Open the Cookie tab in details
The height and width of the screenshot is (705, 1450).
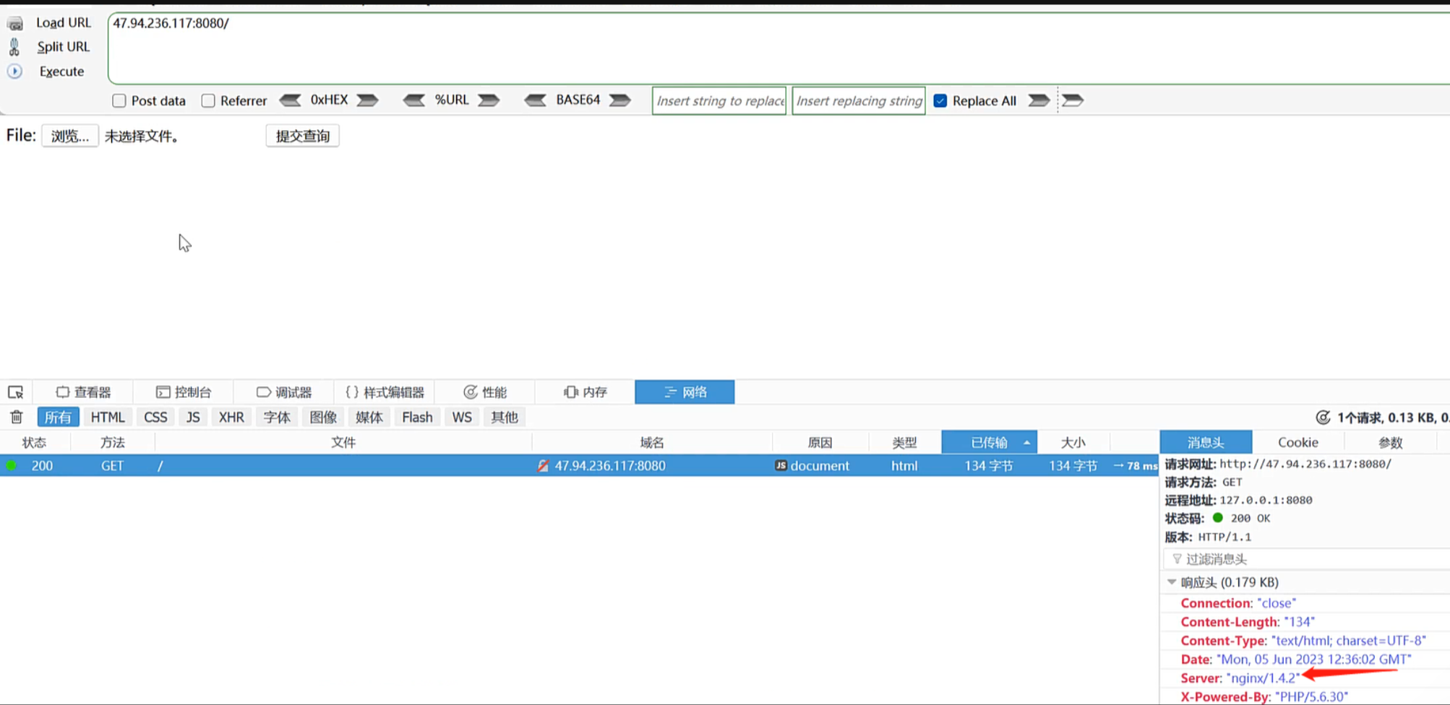[1297, 442]
